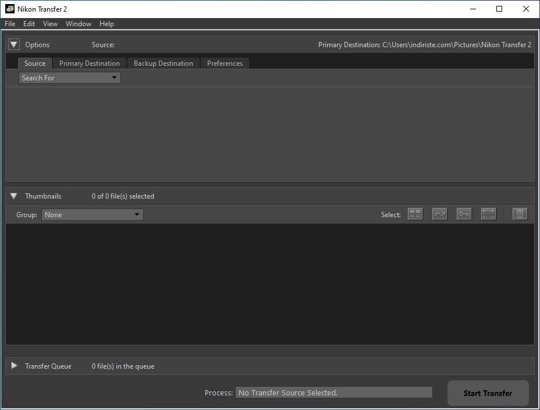
Task: Close the Nikon Transfer 2 window
Action: pos(526,9)
